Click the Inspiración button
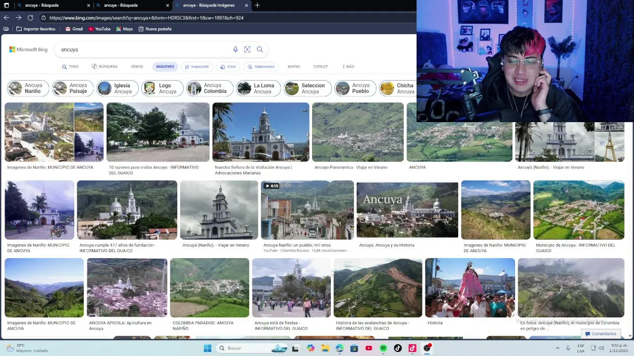 pos(197,67)
